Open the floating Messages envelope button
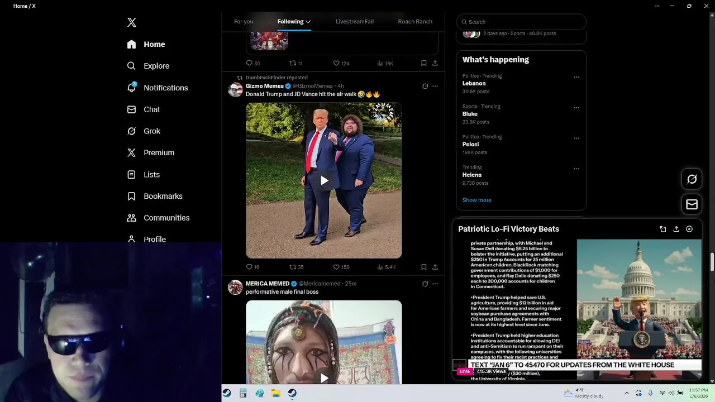This screenshot has width=715, height=402. point(692,204)
